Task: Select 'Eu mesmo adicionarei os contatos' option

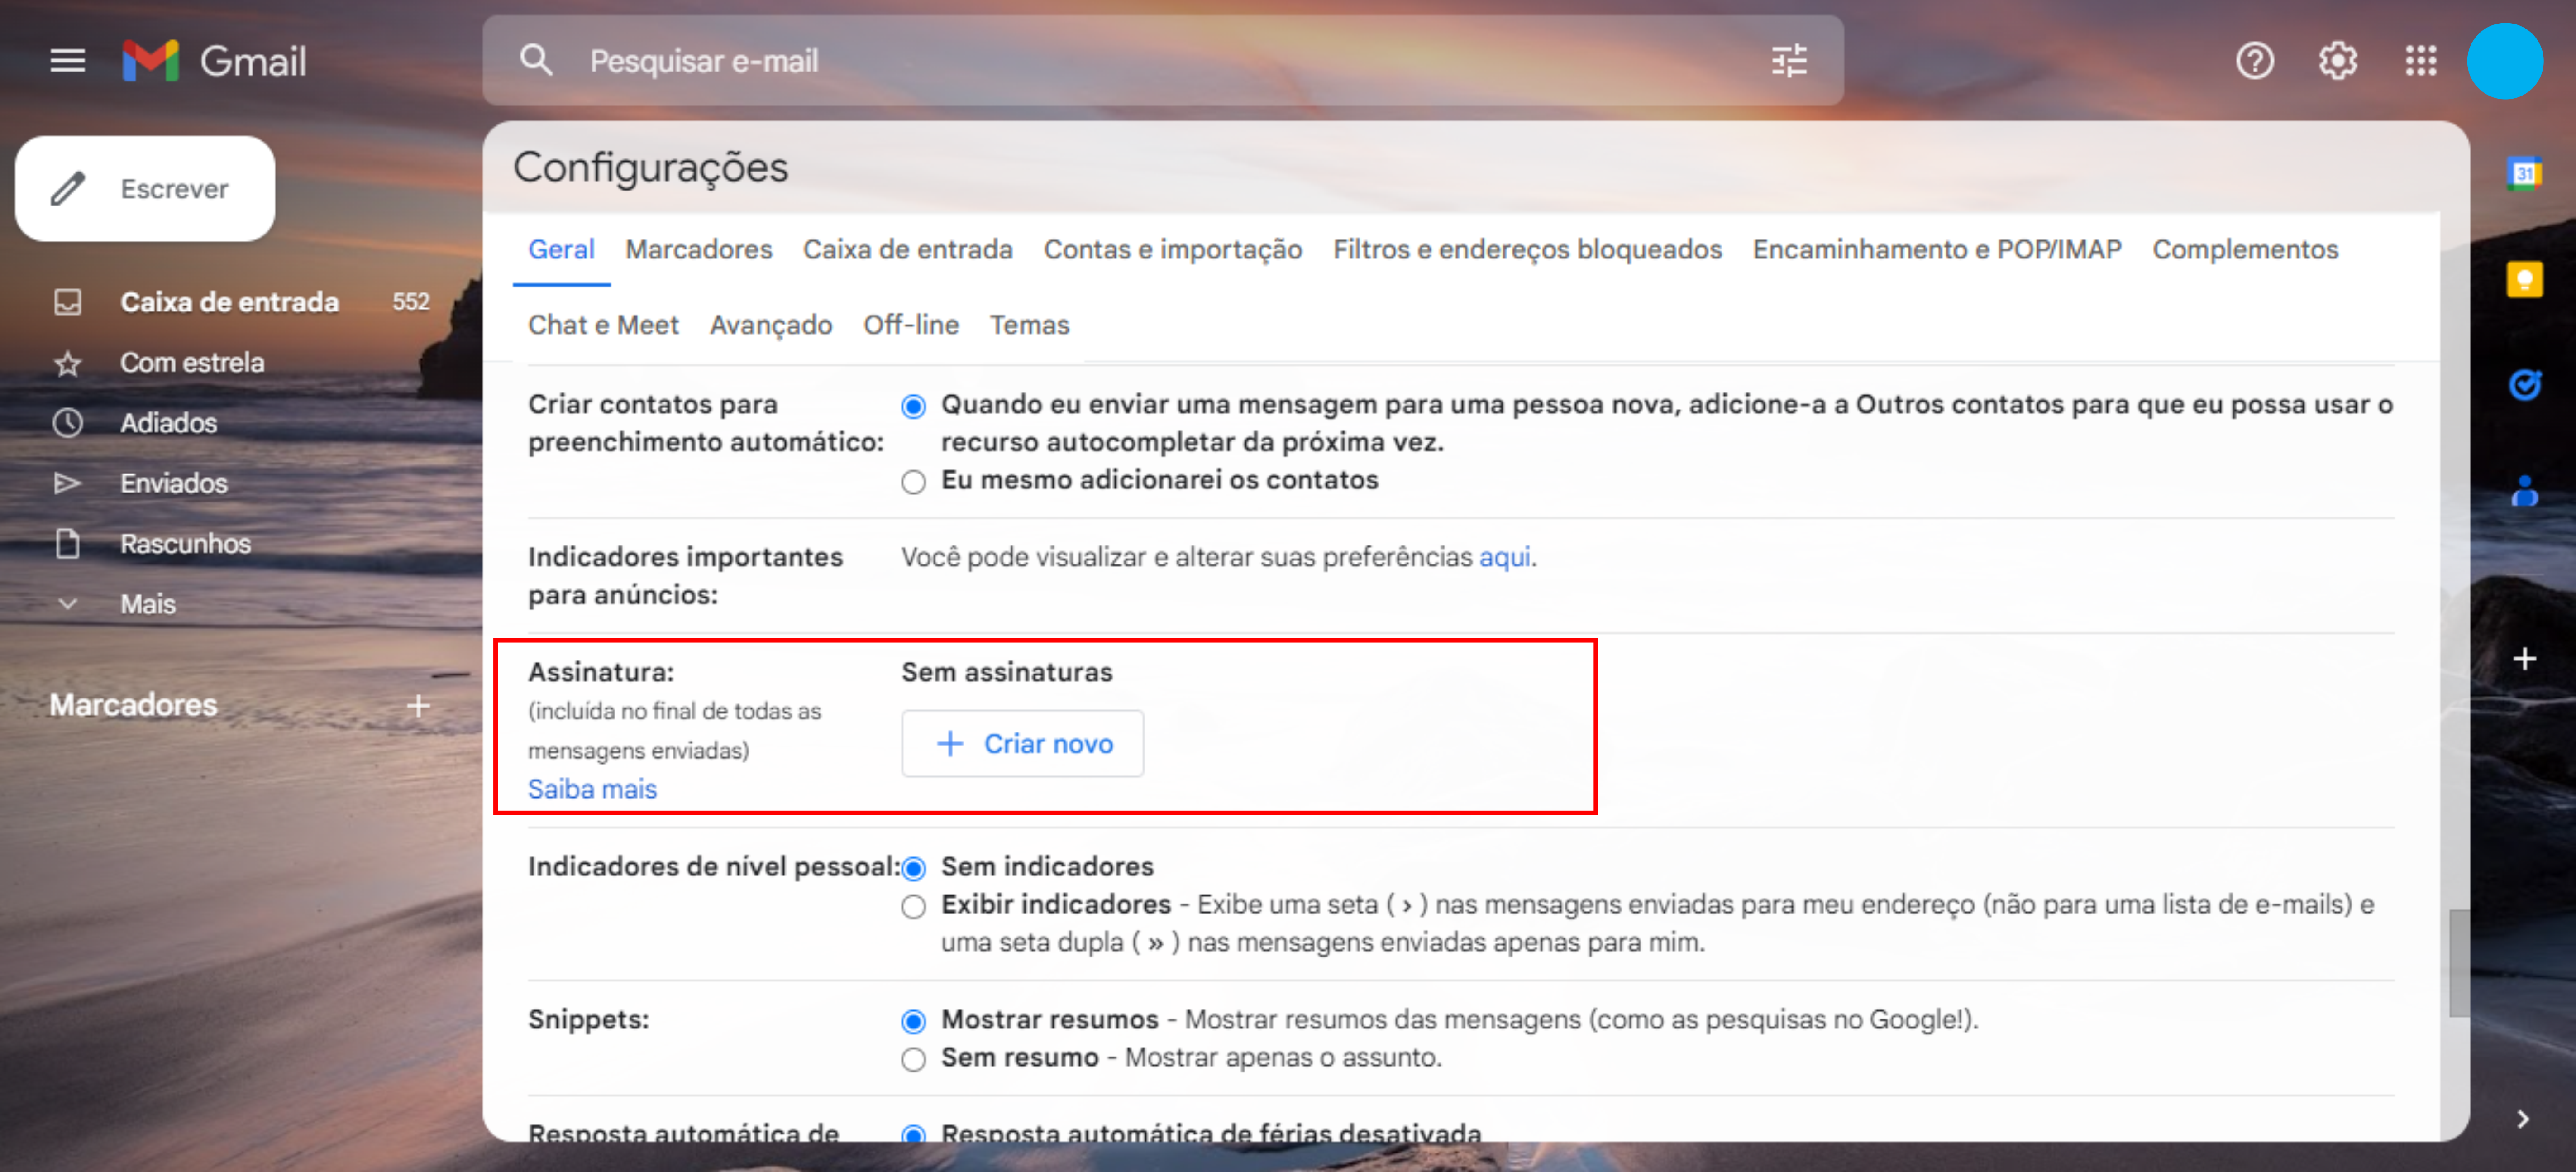Action: click(913, 482)
